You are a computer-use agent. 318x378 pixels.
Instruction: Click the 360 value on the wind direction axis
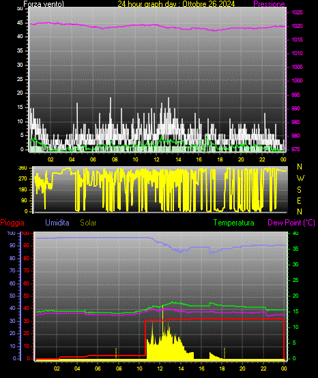point(23,168)
